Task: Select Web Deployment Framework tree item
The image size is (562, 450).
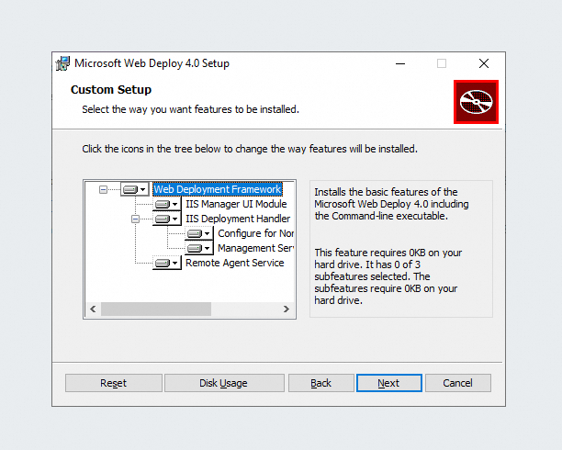Action: click(x=218, y=189)
